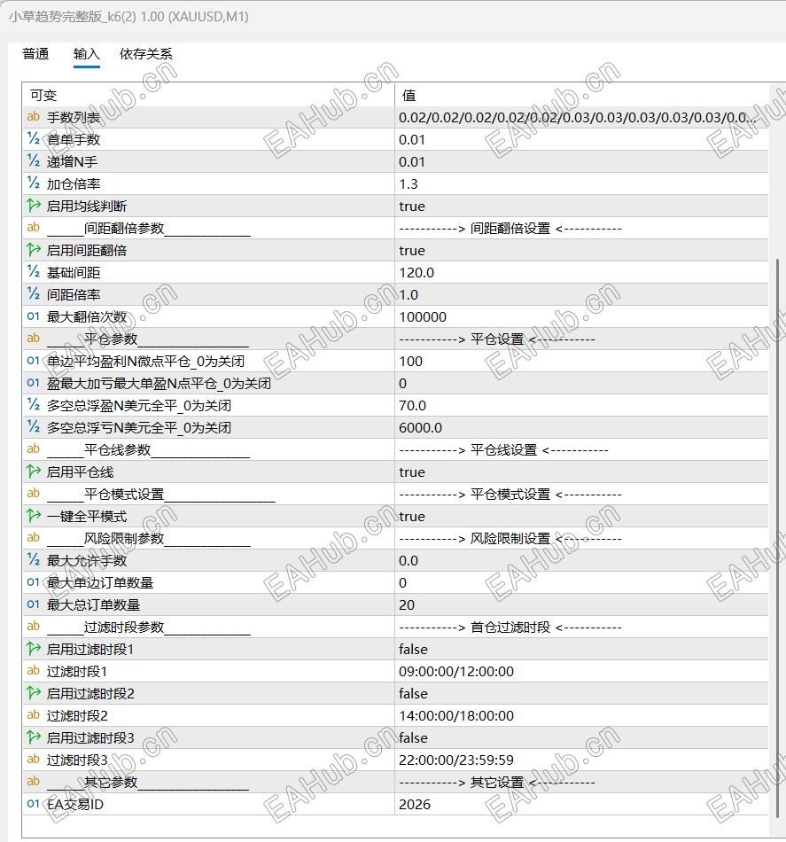Click the integer icon beside EA交易ID

point(34,804)
